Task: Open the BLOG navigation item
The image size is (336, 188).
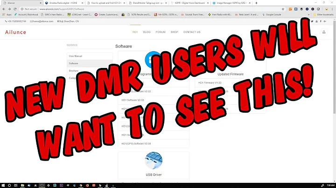Action: (147, 32)
